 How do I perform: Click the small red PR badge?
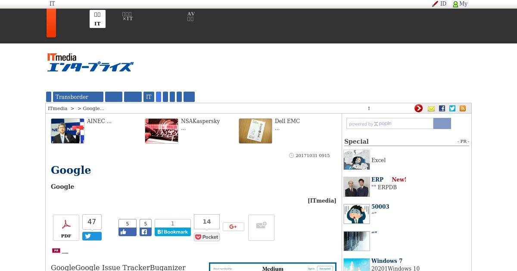56,250
